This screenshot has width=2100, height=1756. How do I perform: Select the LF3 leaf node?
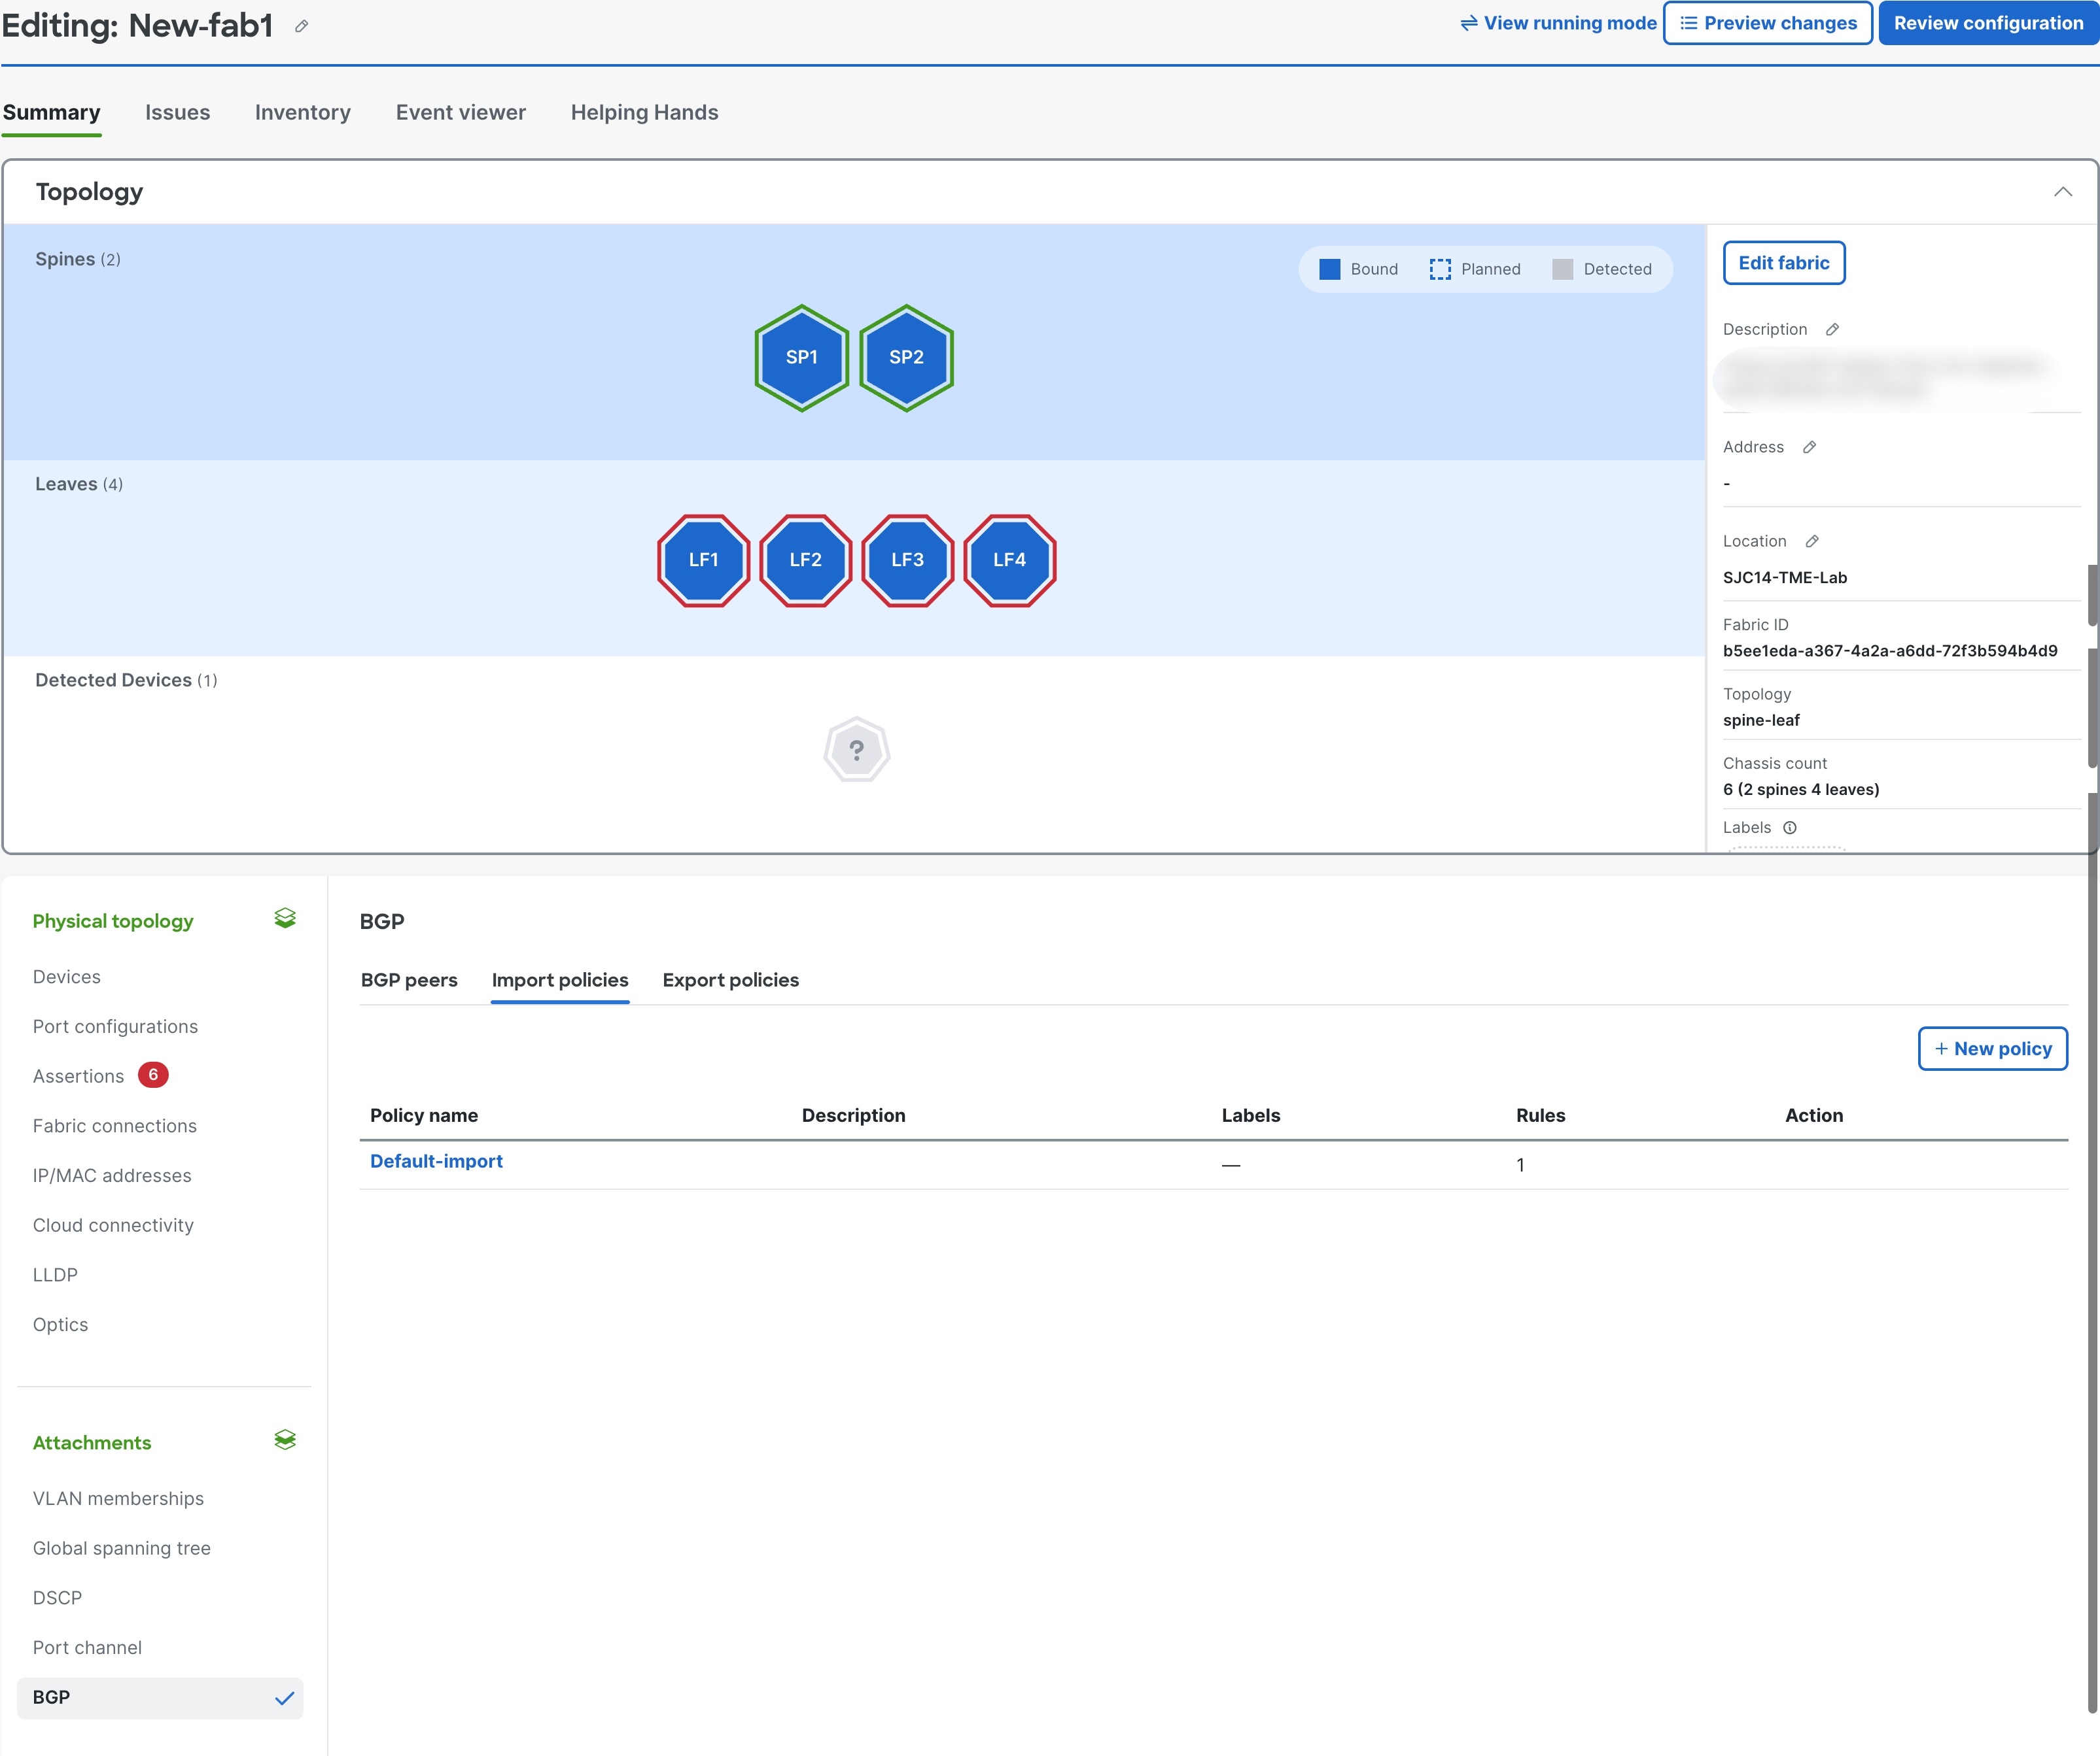(x=907, y=561)
